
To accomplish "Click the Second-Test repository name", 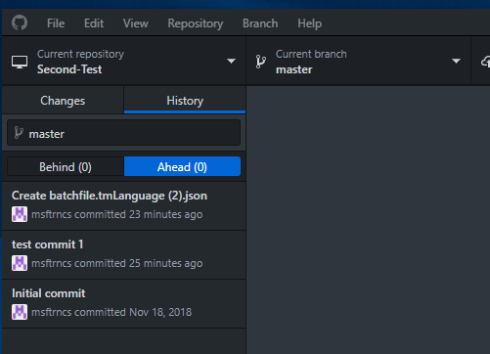I will tap(69, 69).
